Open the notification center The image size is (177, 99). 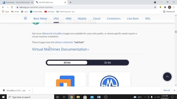[x=172, y=97]
